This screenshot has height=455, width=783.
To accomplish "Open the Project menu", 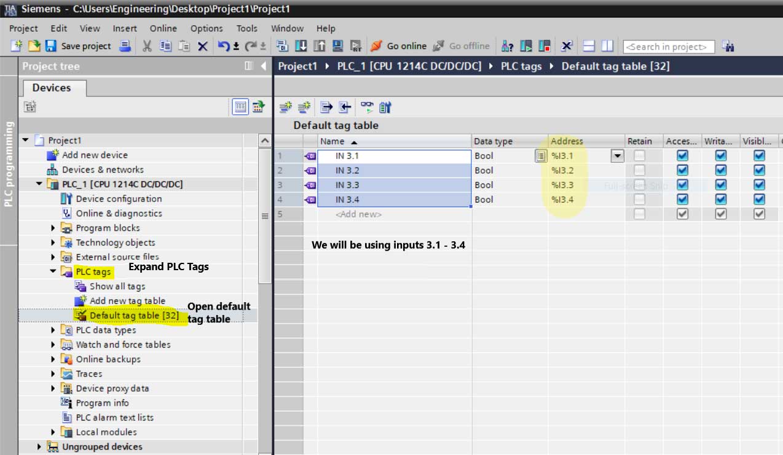I will click(x=23, y=28).
